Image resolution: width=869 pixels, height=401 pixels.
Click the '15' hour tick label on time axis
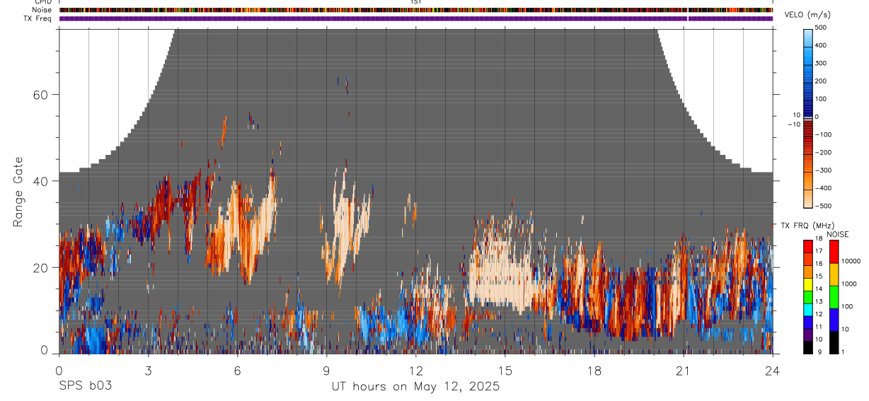[505, 370]
